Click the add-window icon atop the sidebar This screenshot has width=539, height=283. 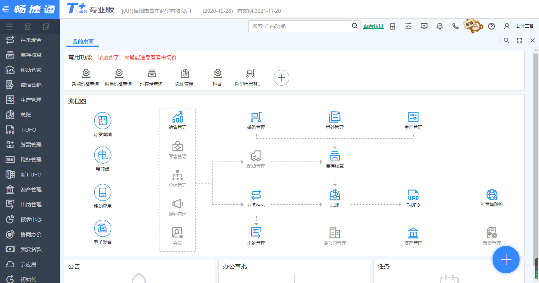click(46, 27)
